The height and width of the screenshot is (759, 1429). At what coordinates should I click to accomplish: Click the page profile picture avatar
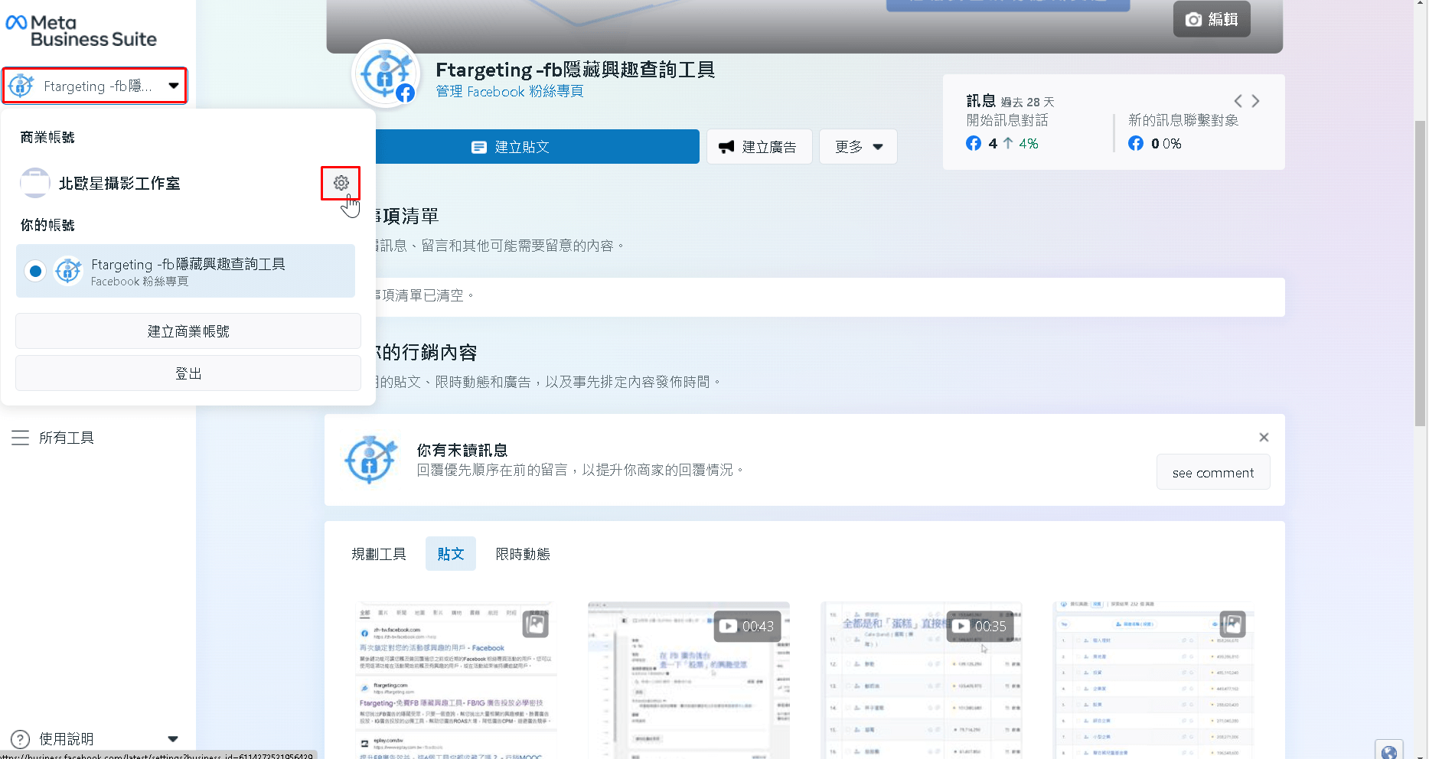coord(386,74)
